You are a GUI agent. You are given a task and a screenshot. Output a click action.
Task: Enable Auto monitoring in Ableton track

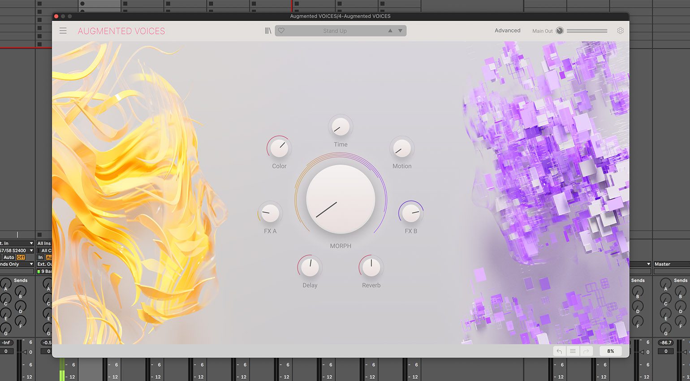[x=9, y=257]
